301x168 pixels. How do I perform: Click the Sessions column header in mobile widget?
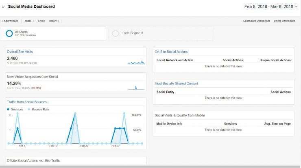230,124
